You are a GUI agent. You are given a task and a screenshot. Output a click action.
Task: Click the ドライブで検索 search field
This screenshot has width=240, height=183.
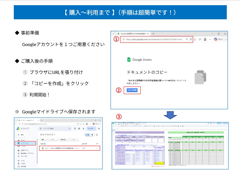click(55, 129)
